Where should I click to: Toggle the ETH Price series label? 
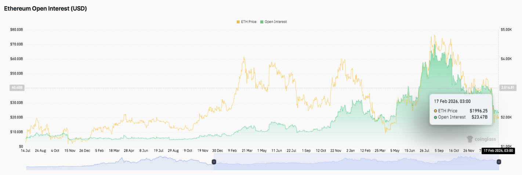(x=249, y=22)
